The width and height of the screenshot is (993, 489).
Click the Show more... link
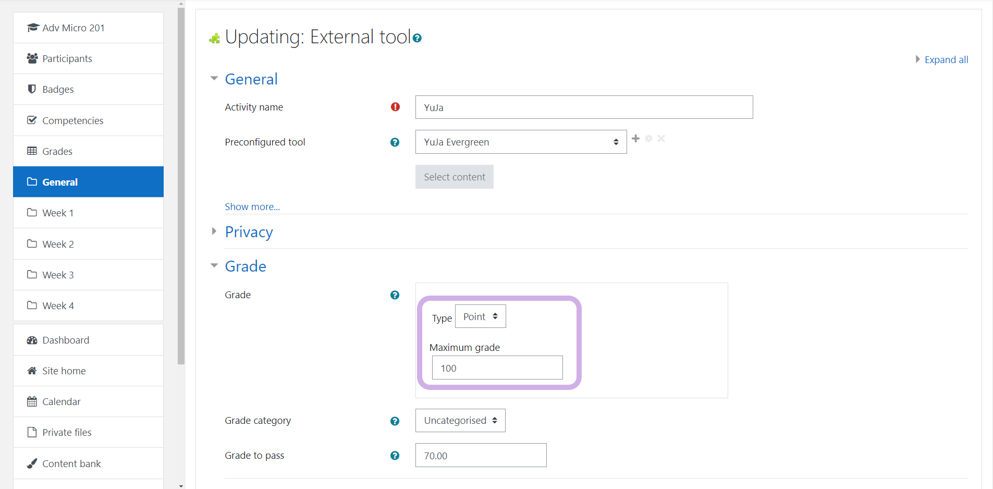click(252, 207)
